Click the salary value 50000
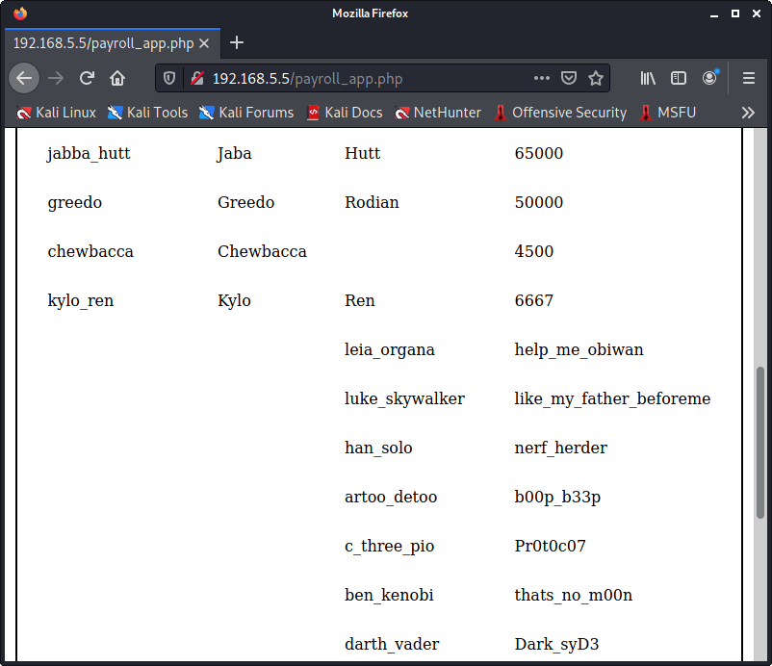 point(539,202)
